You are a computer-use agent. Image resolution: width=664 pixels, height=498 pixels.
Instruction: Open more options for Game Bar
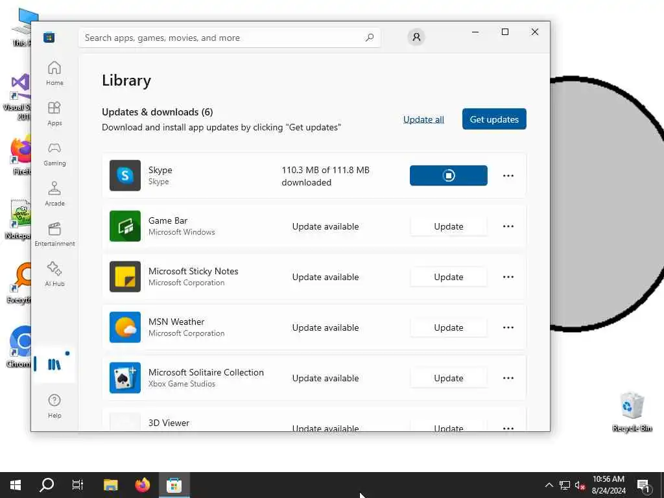coord(508,226)
